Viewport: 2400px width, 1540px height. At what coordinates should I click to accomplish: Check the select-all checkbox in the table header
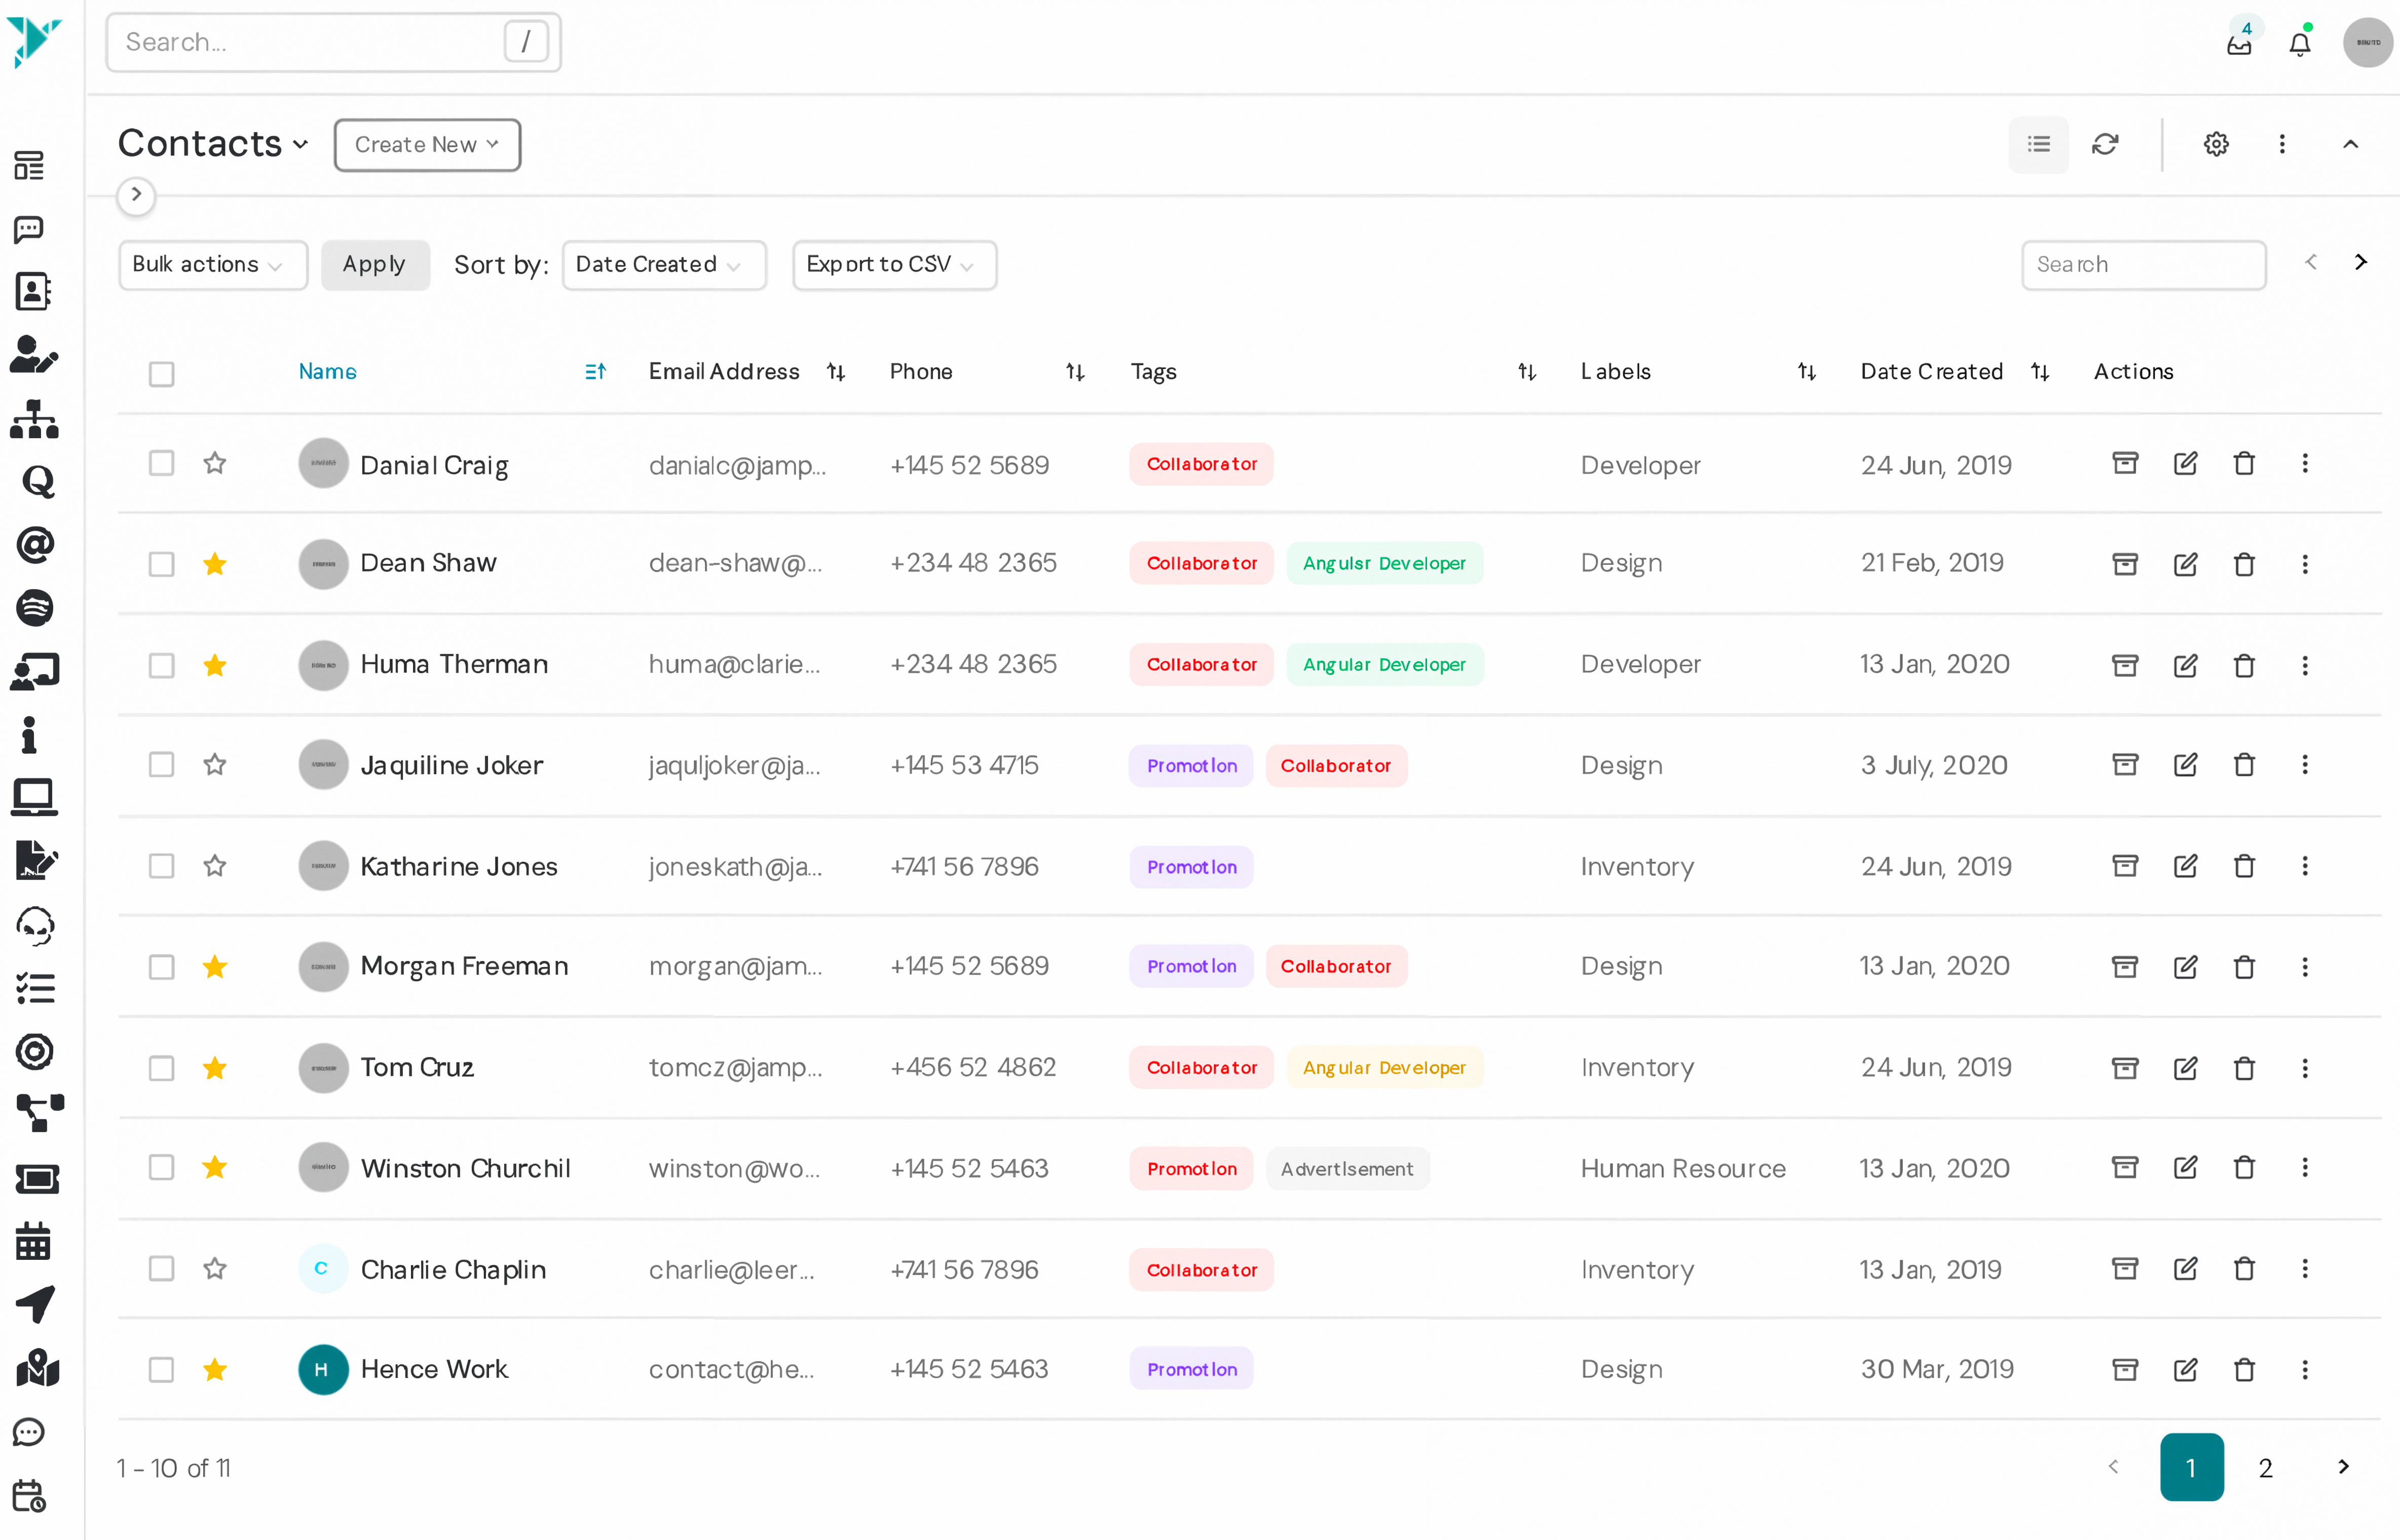[161, 373]
